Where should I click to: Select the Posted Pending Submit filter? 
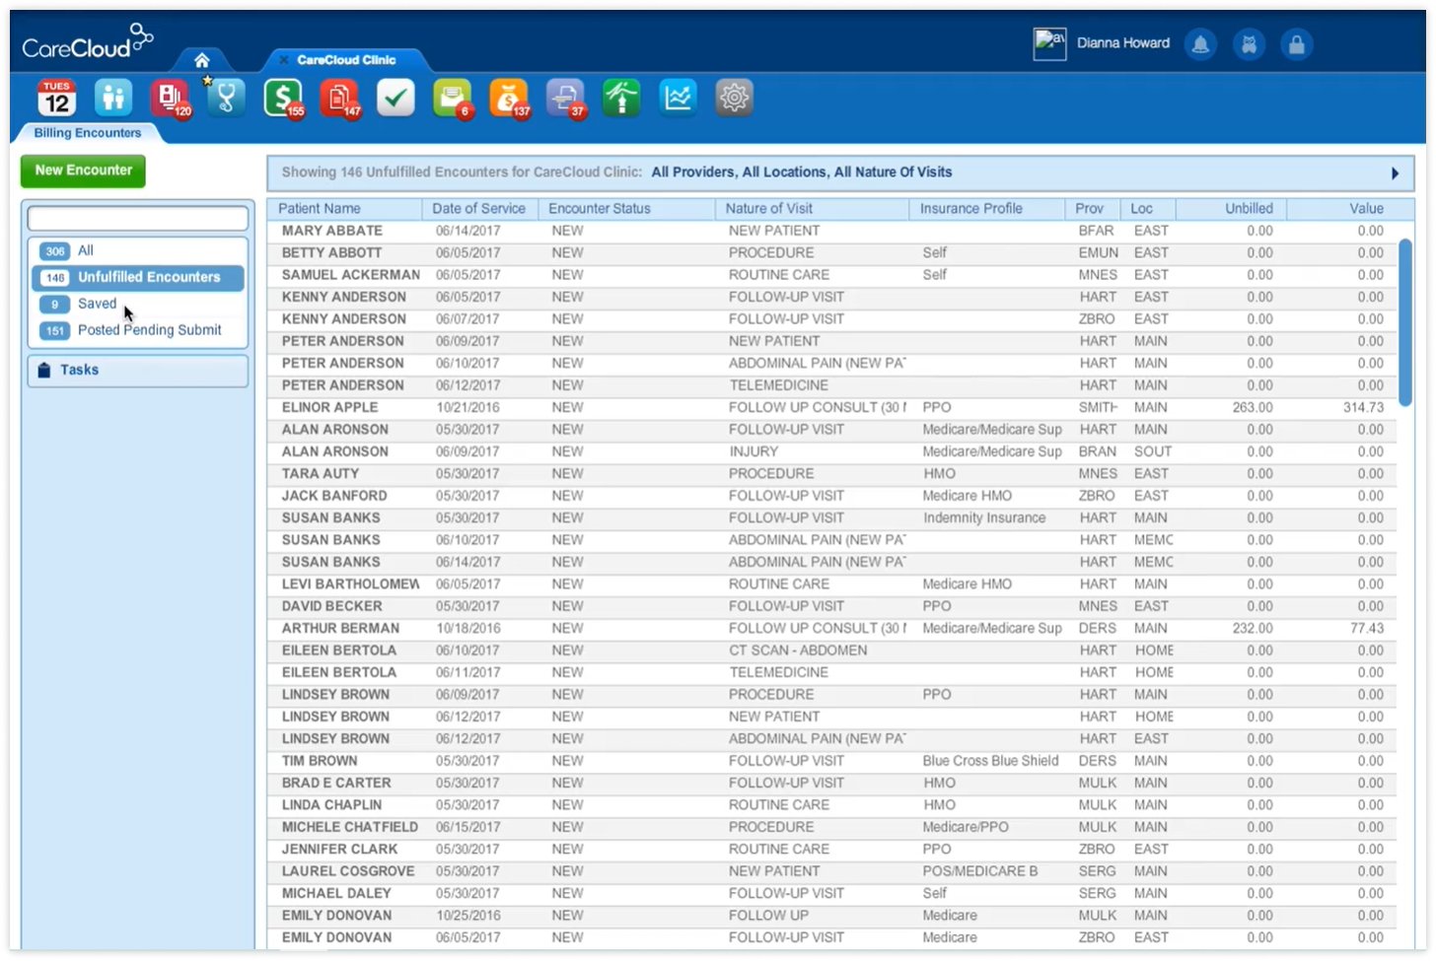point(150,329)
